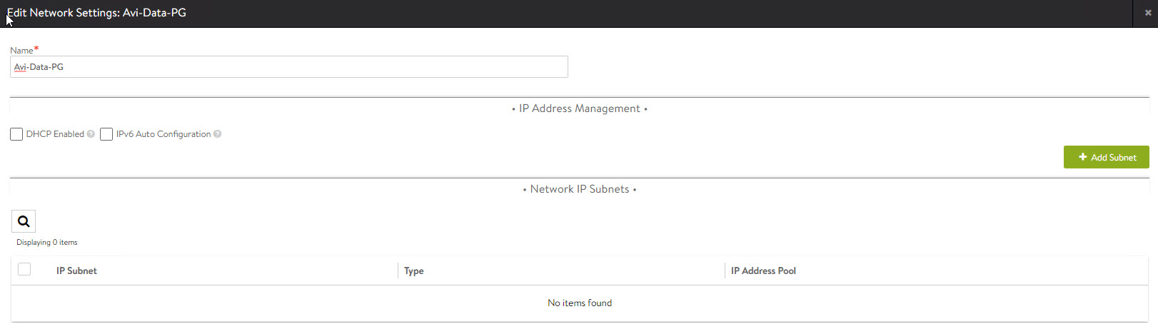This screenshot has width=1158, height=334.
Task: Click the 'Displaying 0 items' text
Action: (x=47, y=243)
